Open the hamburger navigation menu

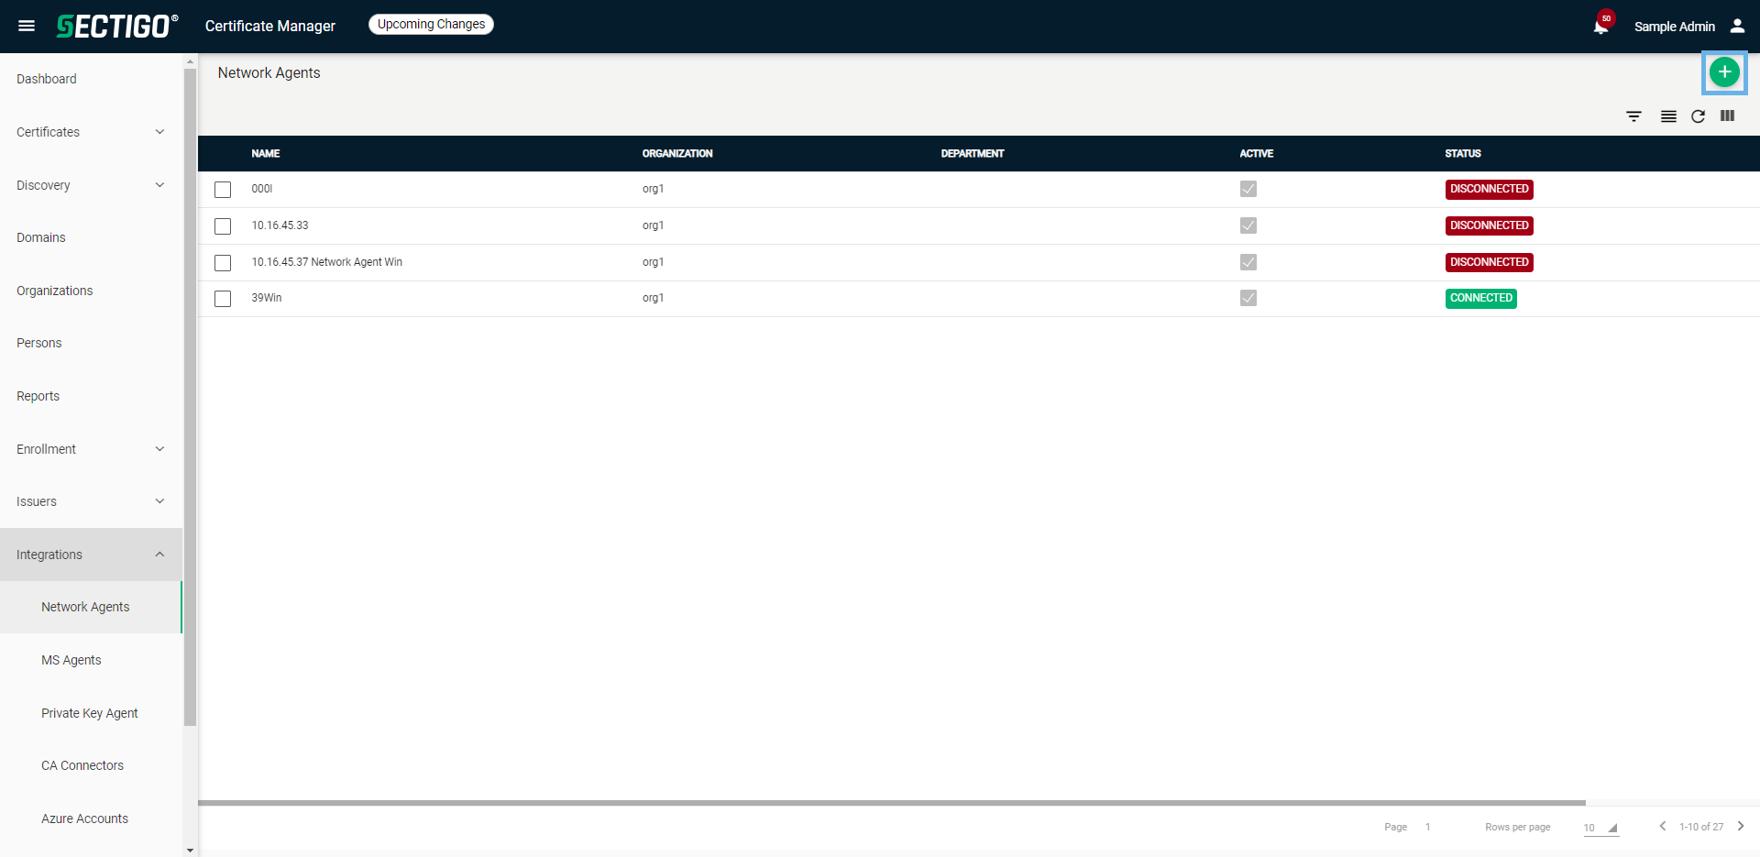tap(27, 26)
